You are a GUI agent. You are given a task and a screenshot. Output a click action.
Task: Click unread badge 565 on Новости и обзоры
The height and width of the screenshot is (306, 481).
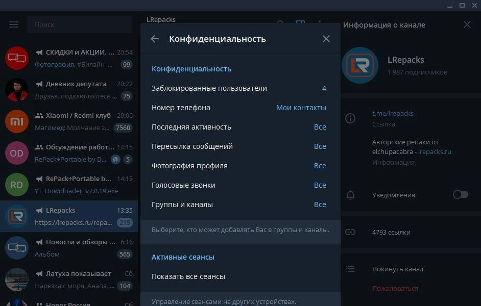pos(125,254)
